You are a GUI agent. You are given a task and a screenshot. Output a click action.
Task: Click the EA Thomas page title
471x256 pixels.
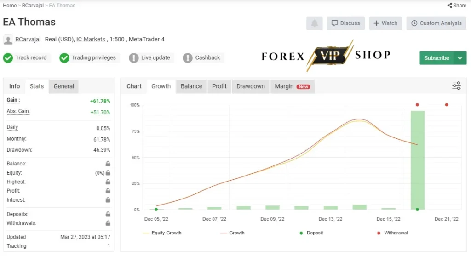(29, 22)
